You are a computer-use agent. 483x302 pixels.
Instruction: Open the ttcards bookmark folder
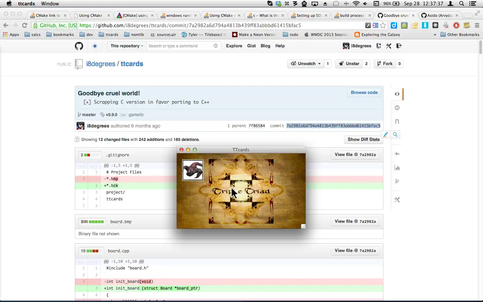point(108,35)
